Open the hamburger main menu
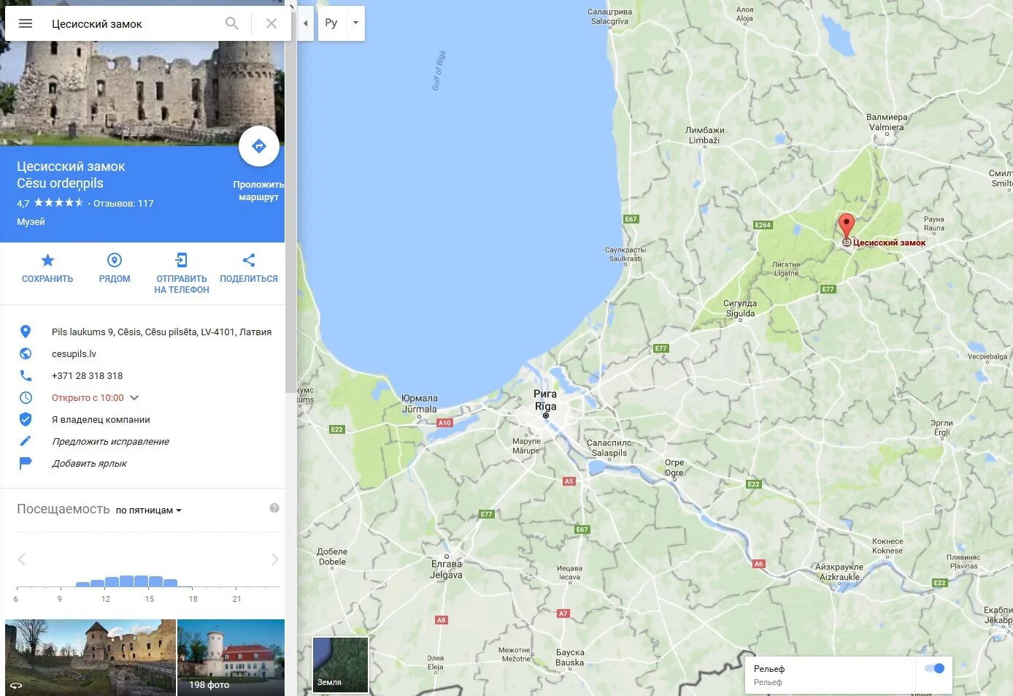Image resolution: width=1013 pixels, height=696 pixels. [26, 23]
